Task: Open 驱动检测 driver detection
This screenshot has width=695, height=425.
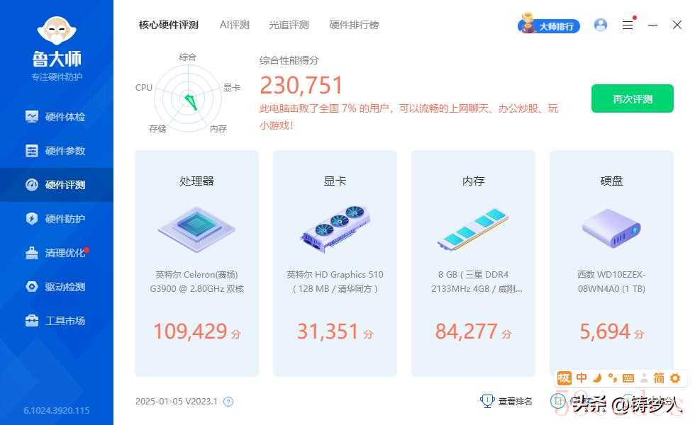Action: [56, 287]
